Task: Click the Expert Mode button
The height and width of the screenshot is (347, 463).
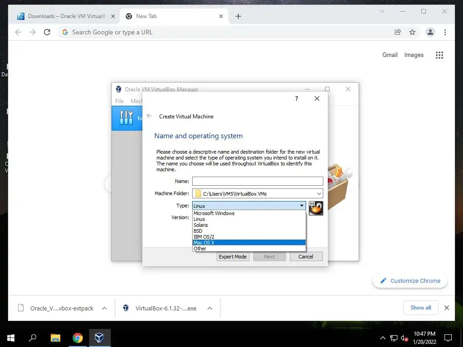Action: [x=233, y=257]
